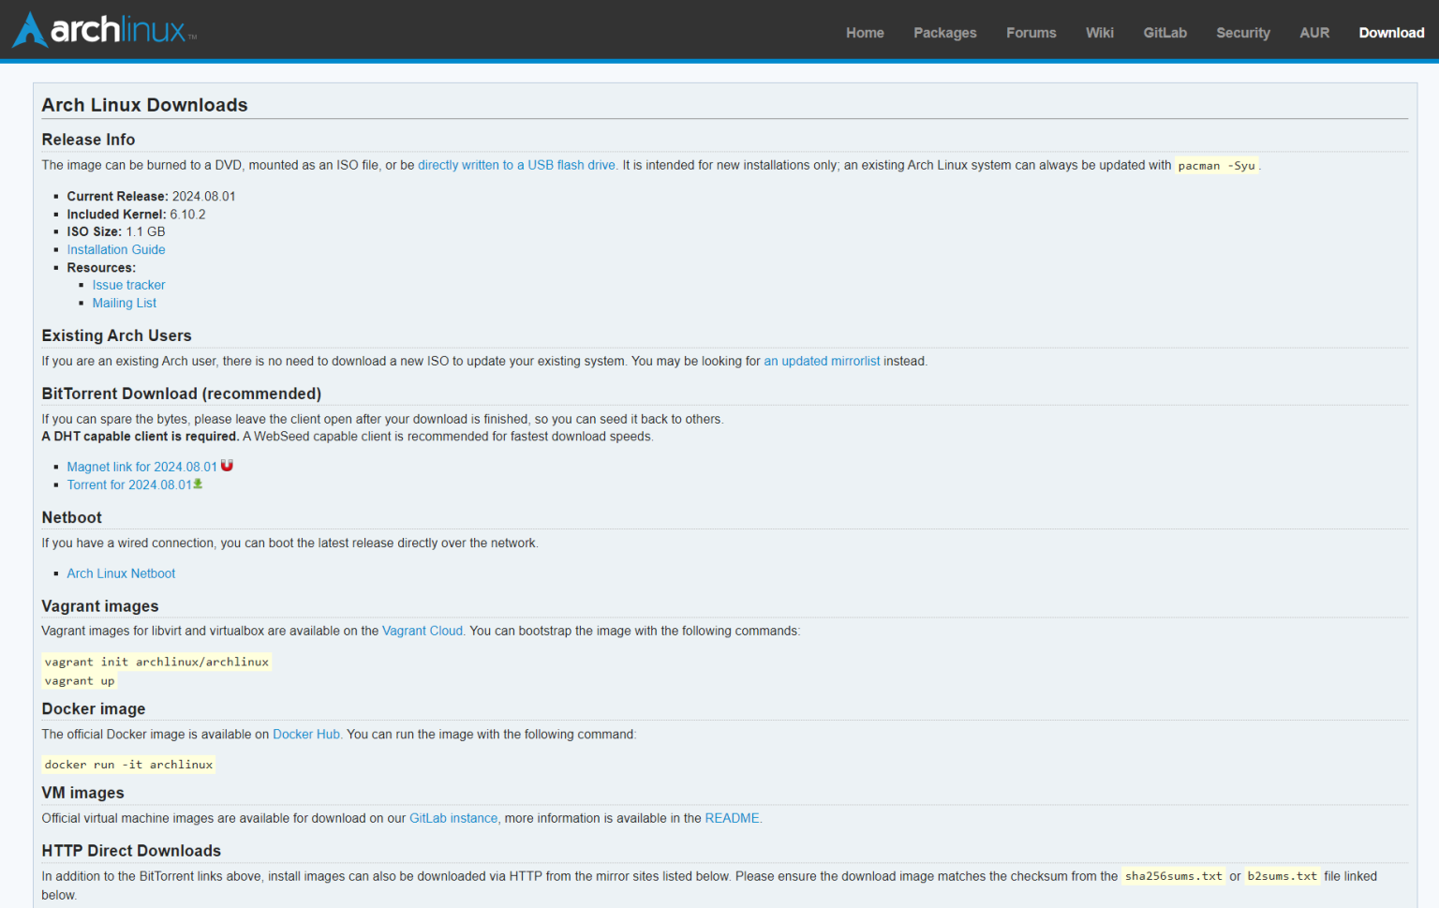
Task: Open Docker Hub link
Action: (x=306, y=734)
